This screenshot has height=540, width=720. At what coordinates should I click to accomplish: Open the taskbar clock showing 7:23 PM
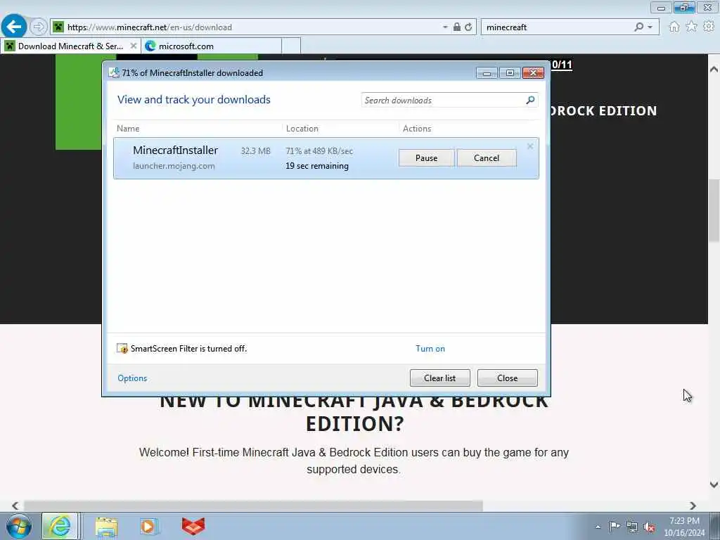pyautogui.click(x=684, y=526)
